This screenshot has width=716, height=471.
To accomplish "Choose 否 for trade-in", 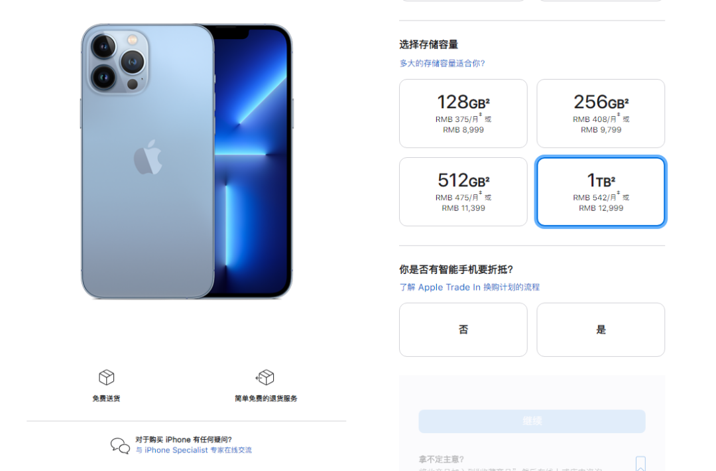I will click(463, 330).
